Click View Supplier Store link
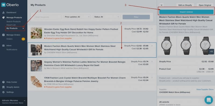Viewport: 215px width, 106px height. click(205, 89)
